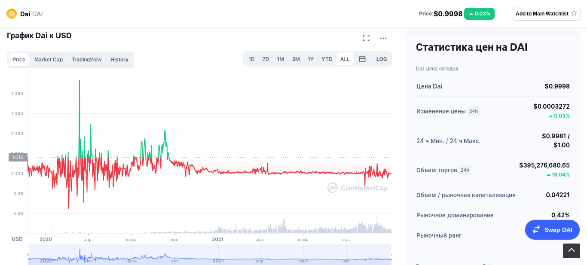Image resolution: width=587 pixels, height=265 pixels.
Task: Open the calendar date range picker
Action: pyautogui.click(x=362, y=59)
